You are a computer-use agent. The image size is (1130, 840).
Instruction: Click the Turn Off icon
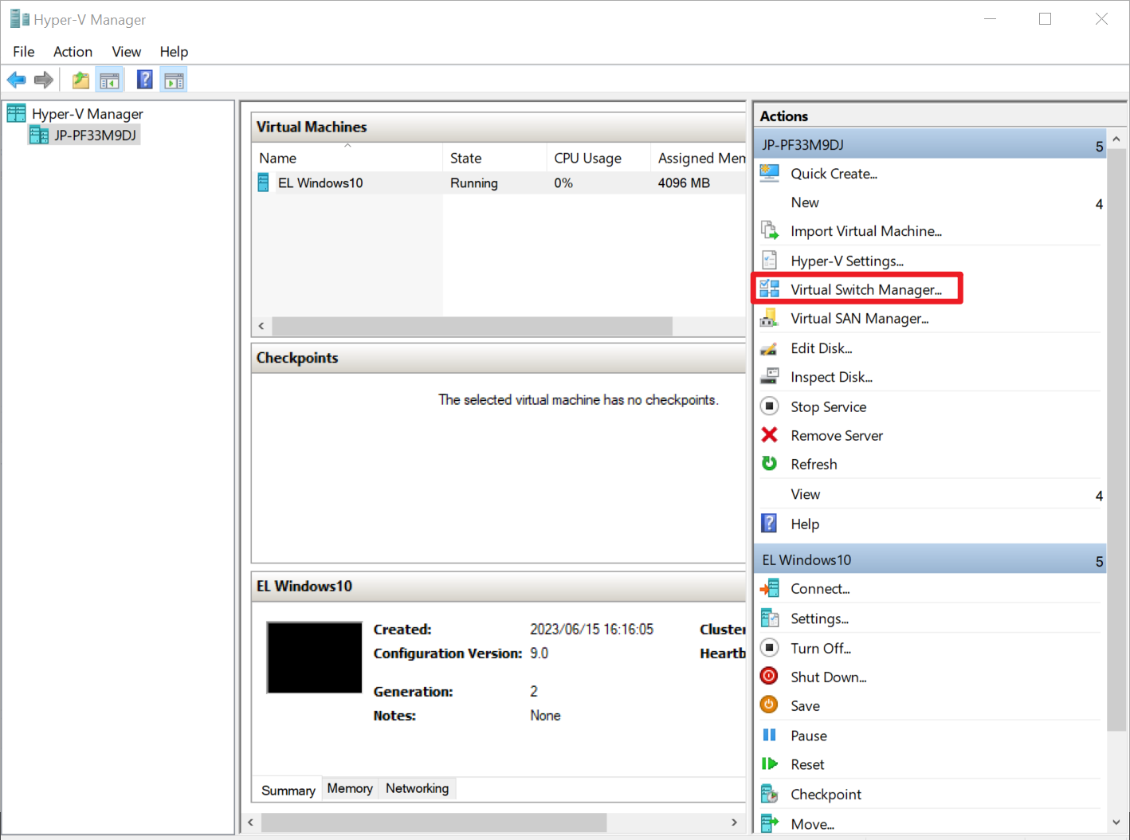pos(769,648)
